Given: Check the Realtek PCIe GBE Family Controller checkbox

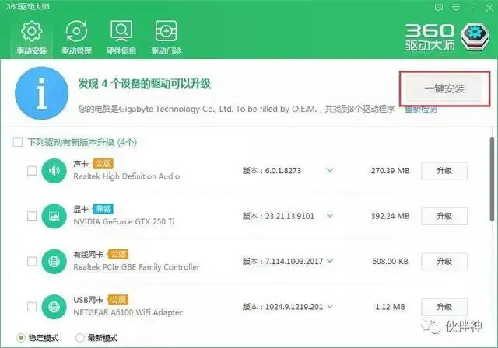Looking at the screenshot, I should pos(32,262).
